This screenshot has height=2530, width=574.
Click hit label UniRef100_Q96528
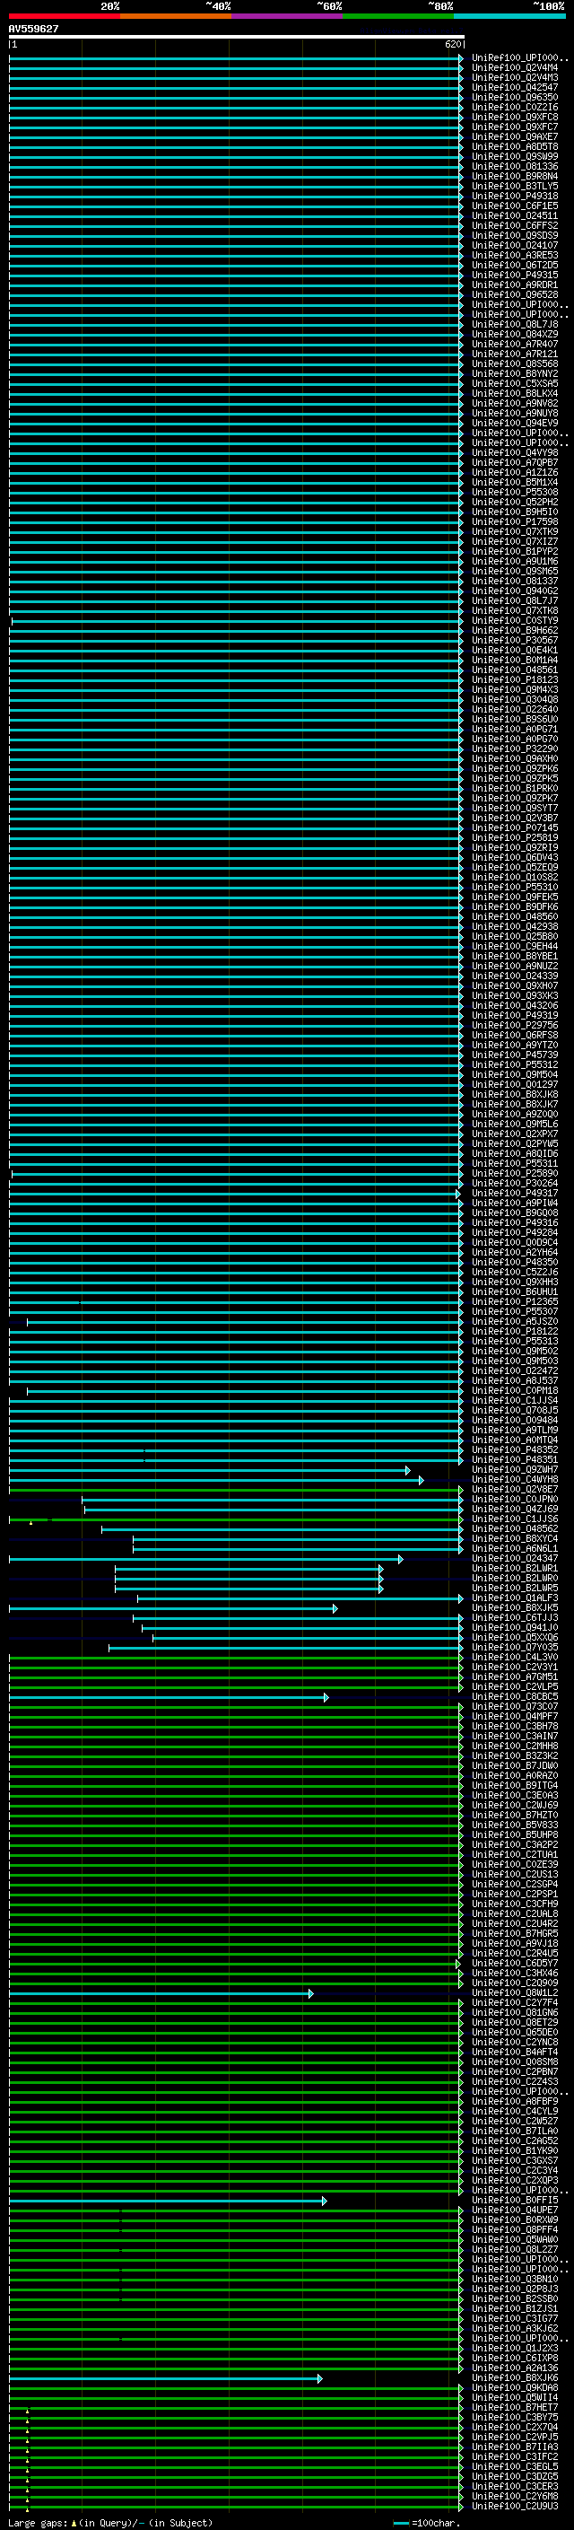(x=515, y=294)
